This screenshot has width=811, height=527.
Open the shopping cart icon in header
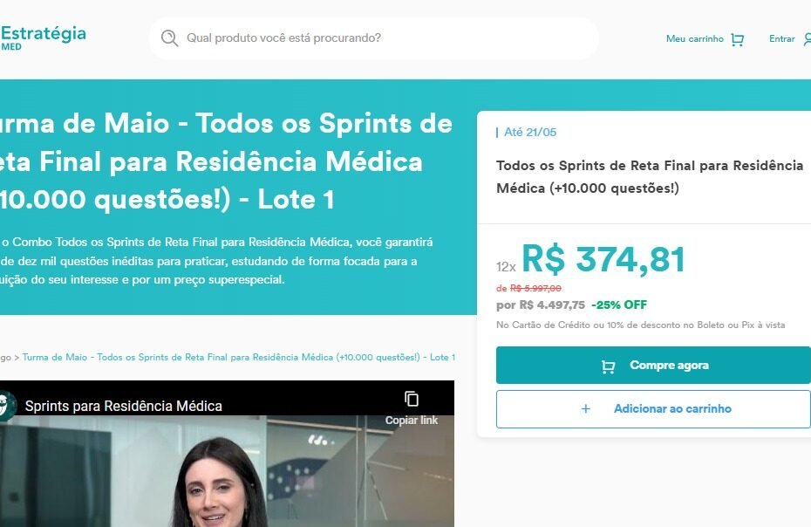coord(737,39)
